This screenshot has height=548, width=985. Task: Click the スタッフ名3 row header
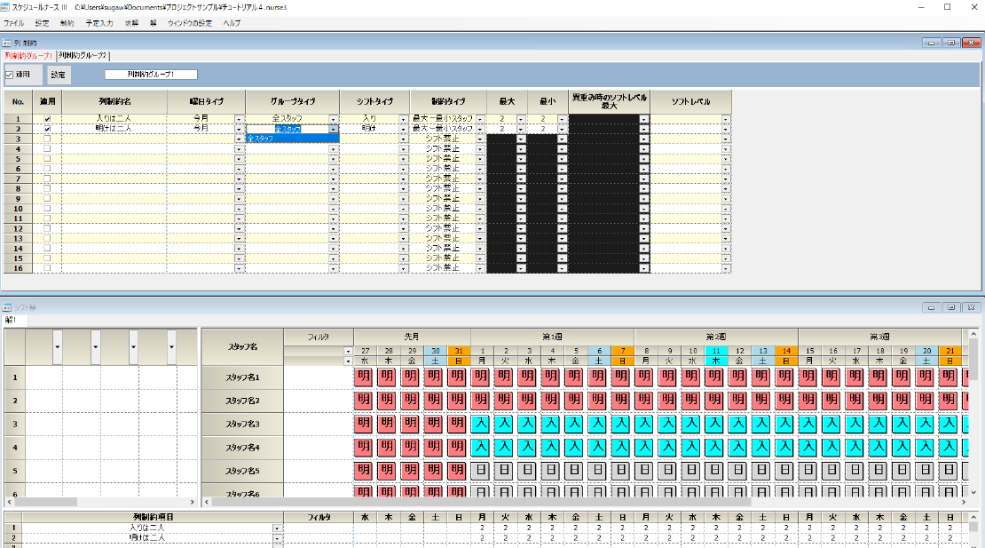pos(242,425)
